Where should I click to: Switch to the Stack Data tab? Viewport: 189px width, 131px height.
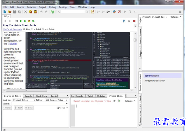[41, 96]
